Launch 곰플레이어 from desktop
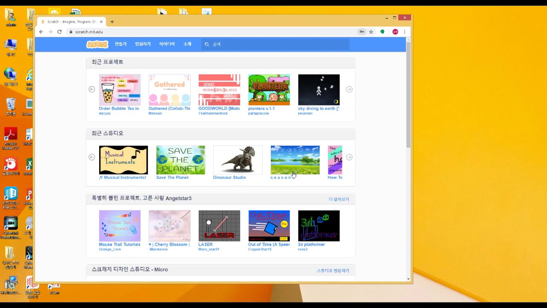The height and width of the screenshot is (308, 547). [10, 167]
